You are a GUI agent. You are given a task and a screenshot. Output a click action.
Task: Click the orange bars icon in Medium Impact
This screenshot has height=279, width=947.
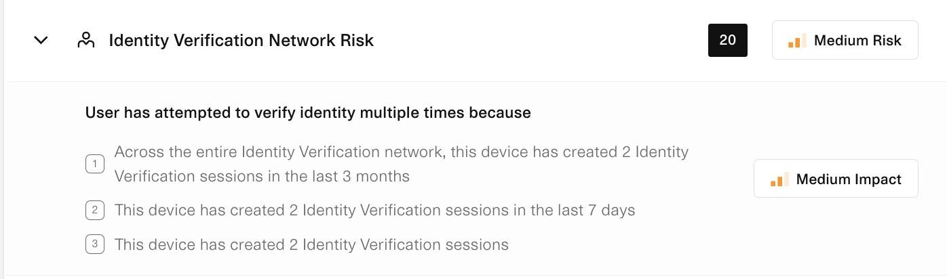click(779, 179)
